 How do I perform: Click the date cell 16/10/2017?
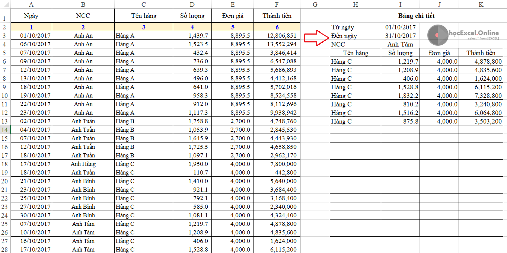31,241
